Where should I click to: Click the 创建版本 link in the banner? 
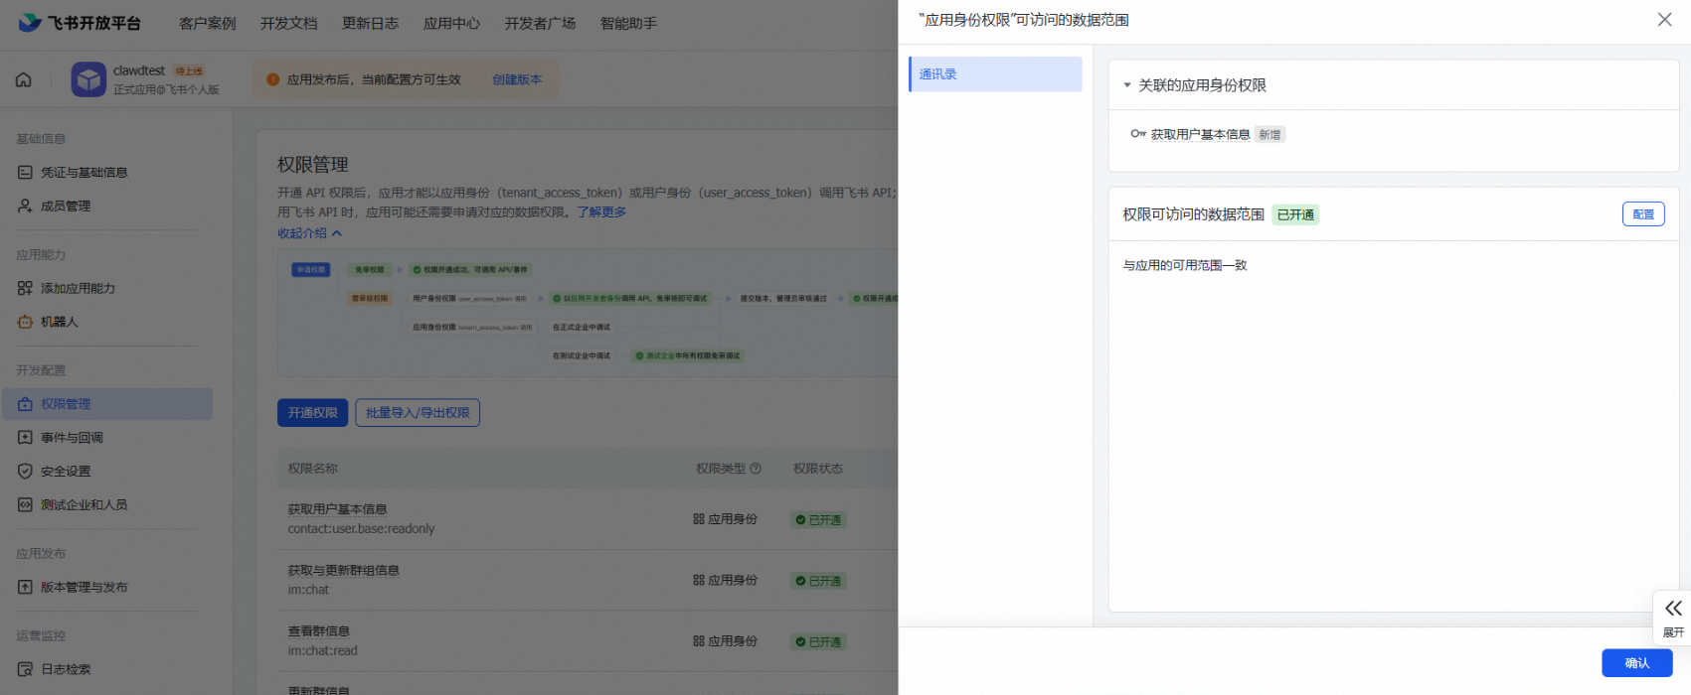click(x=517, y=79)
